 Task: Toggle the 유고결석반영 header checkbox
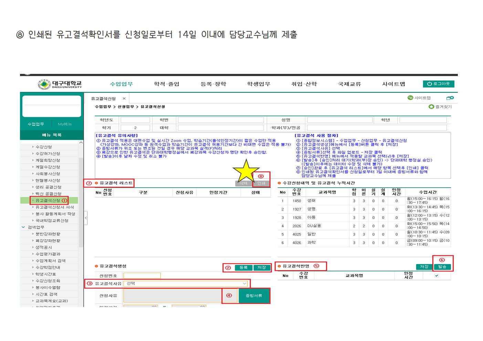(x=437, y=276)
